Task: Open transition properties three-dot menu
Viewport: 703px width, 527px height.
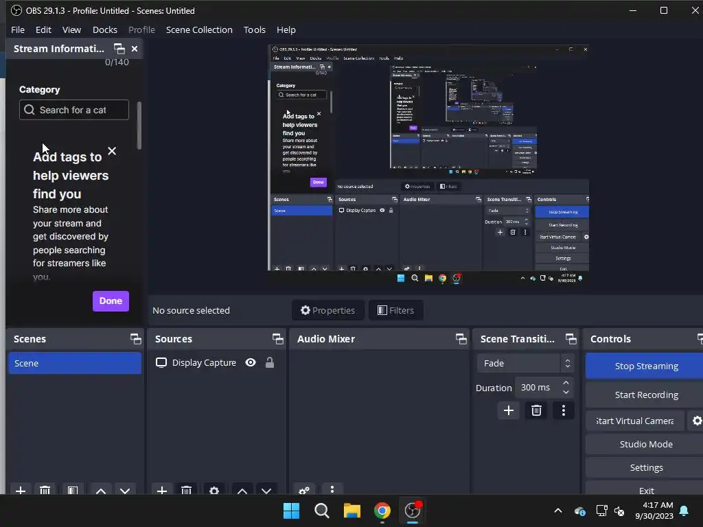Action: (x=564, y=410)
